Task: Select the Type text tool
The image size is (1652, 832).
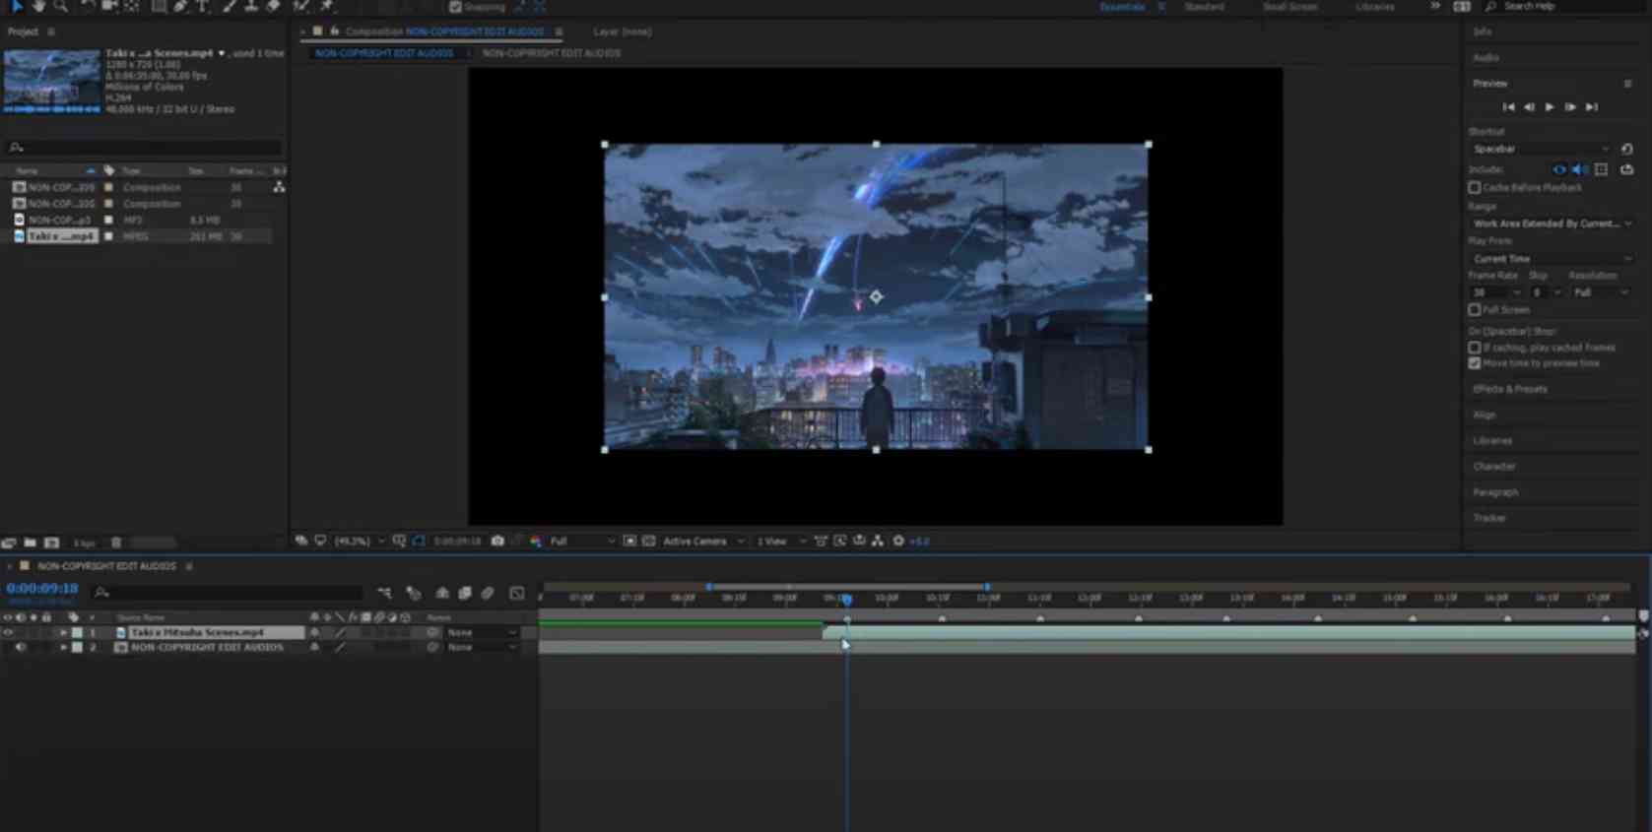Action: [x=203, y=6]
